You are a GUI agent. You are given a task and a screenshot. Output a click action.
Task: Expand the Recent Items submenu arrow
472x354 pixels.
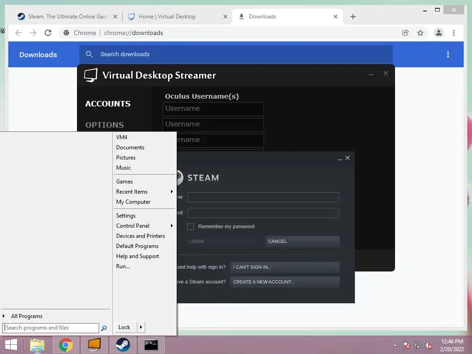tap(171, 192)
